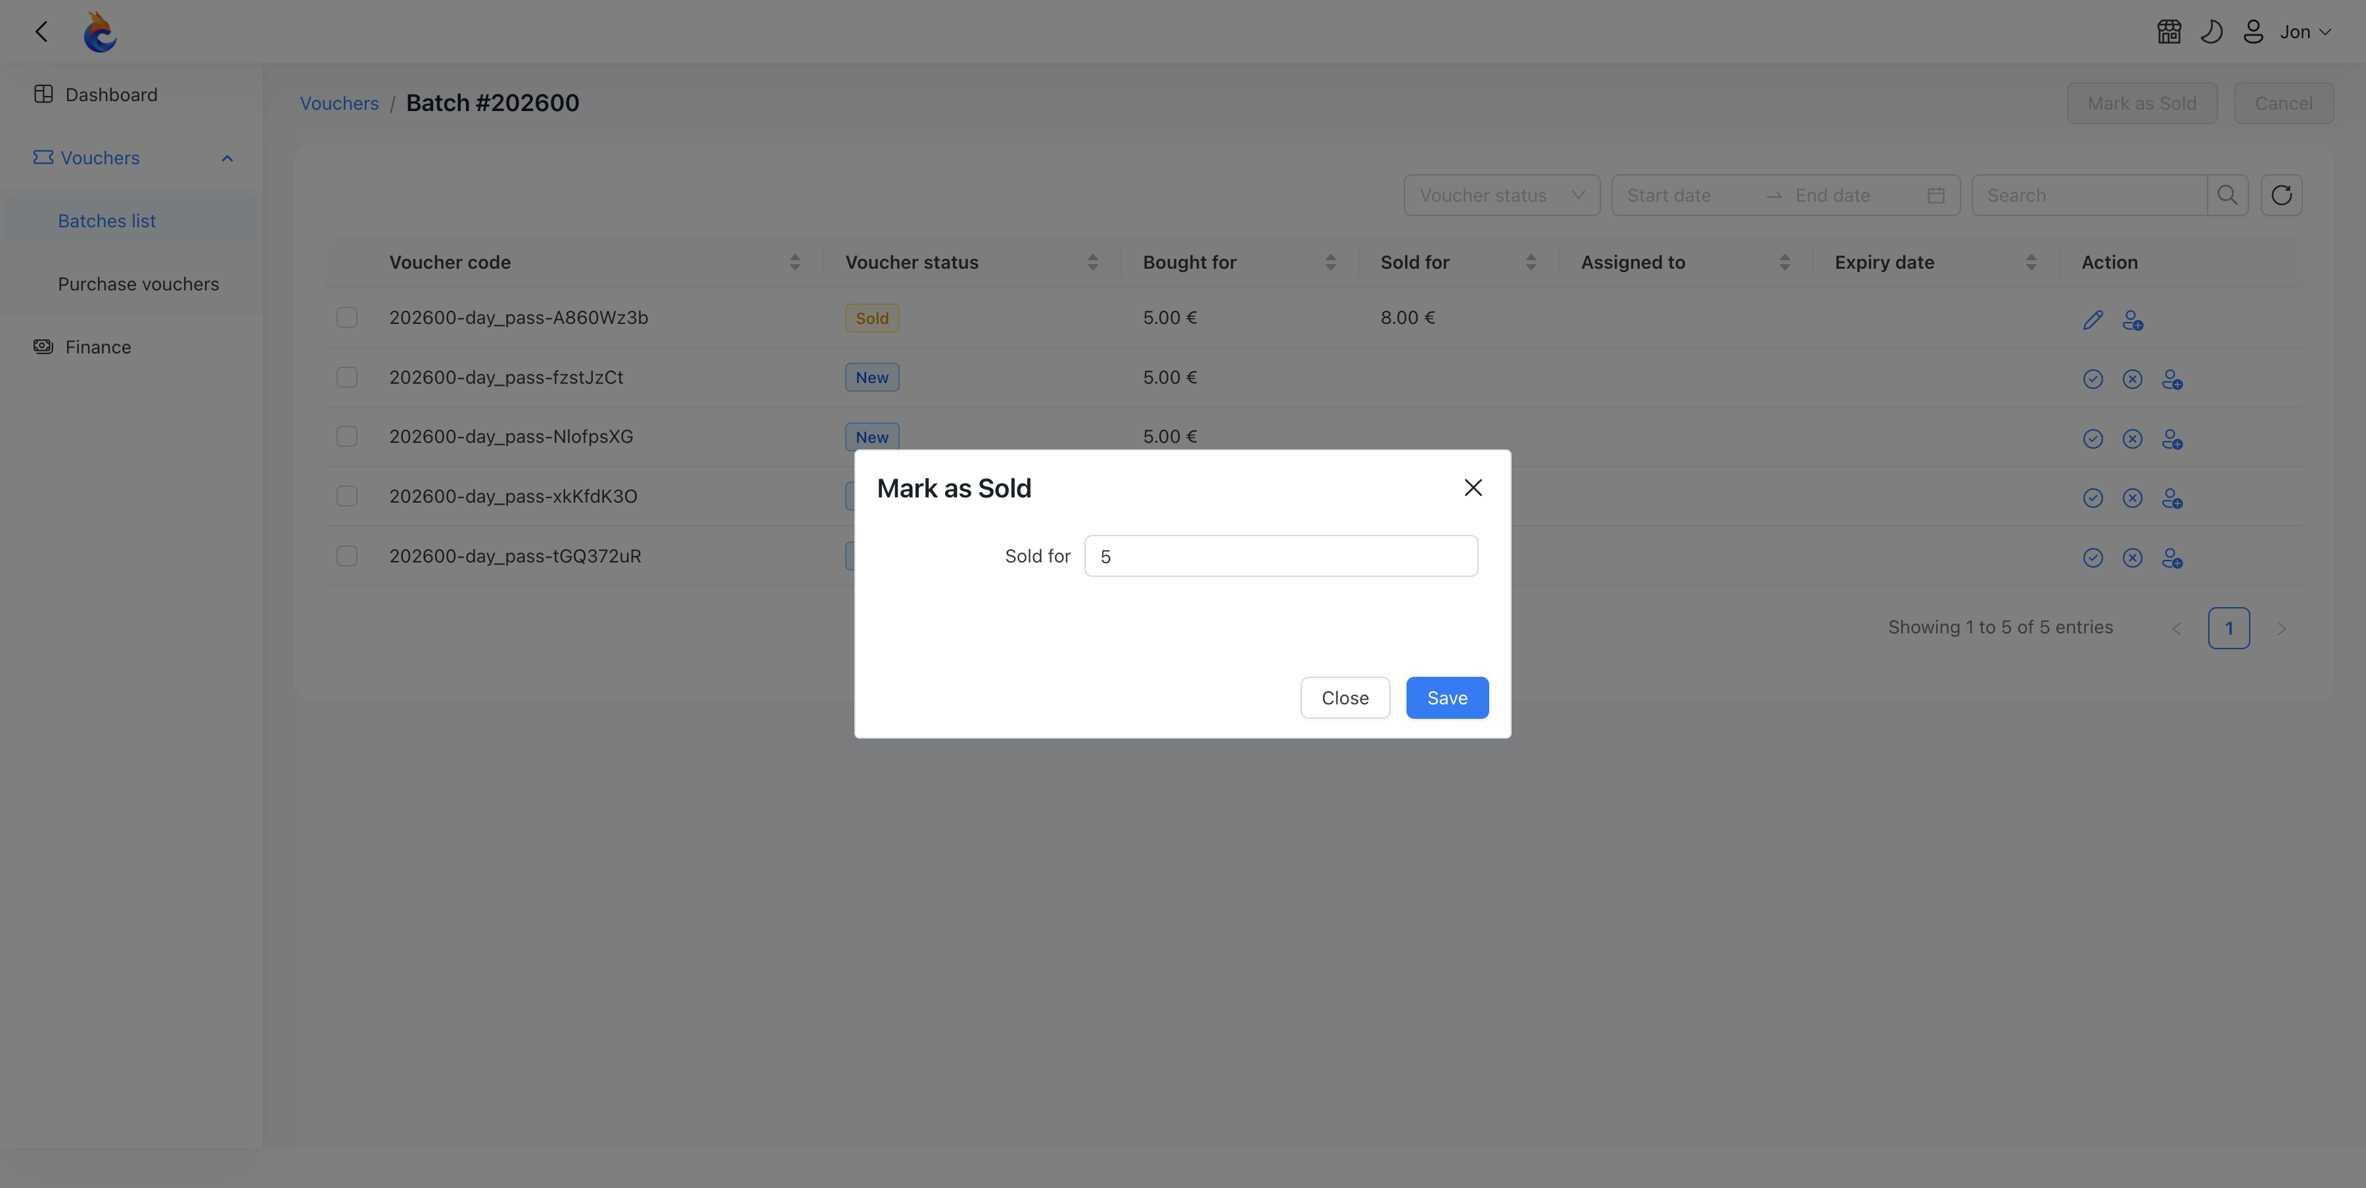Click the 8.00 € sold price cell
The width and height of the screenshot is (2366, 1188).
point(1407,317)
